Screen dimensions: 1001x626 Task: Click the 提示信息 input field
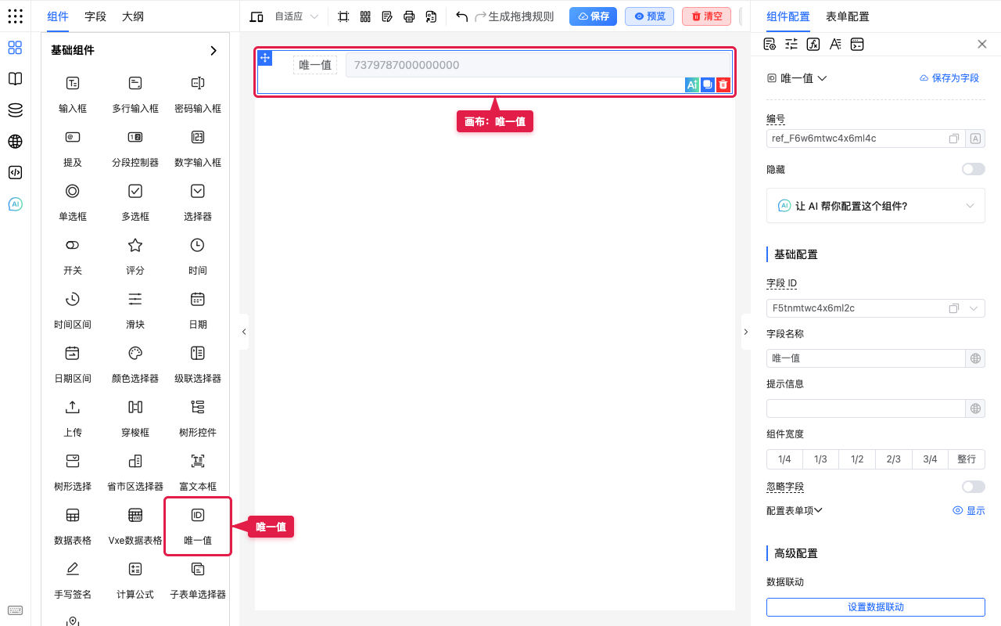[866, 408]
